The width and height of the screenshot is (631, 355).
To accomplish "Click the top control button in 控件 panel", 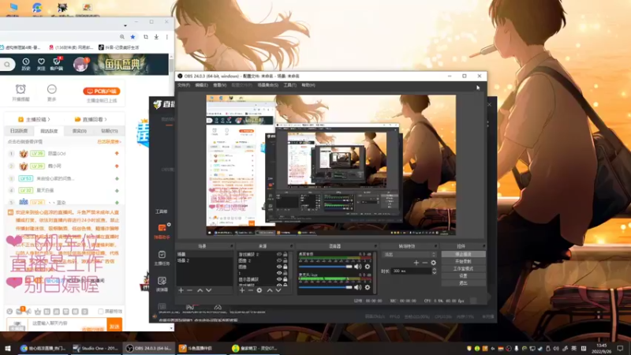I will [463, 254].
